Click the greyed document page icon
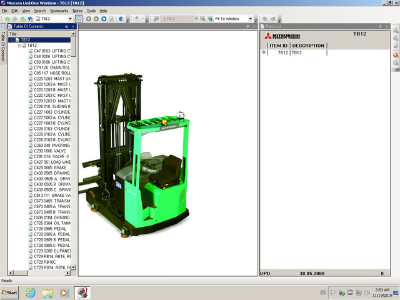 coord(111,19)
